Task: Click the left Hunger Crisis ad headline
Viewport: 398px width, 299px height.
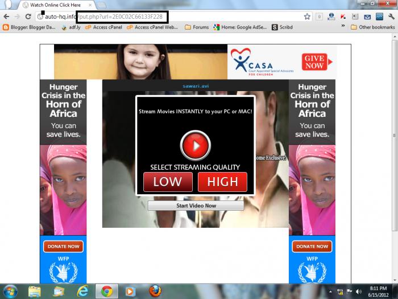Action: [63, 100]
